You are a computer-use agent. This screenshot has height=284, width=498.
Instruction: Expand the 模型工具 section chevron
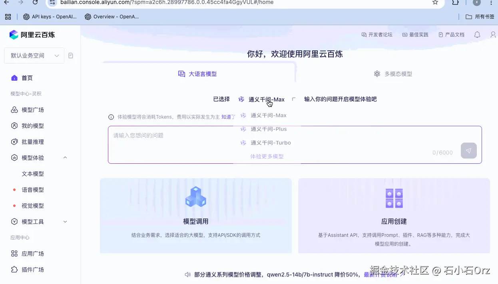65,222
